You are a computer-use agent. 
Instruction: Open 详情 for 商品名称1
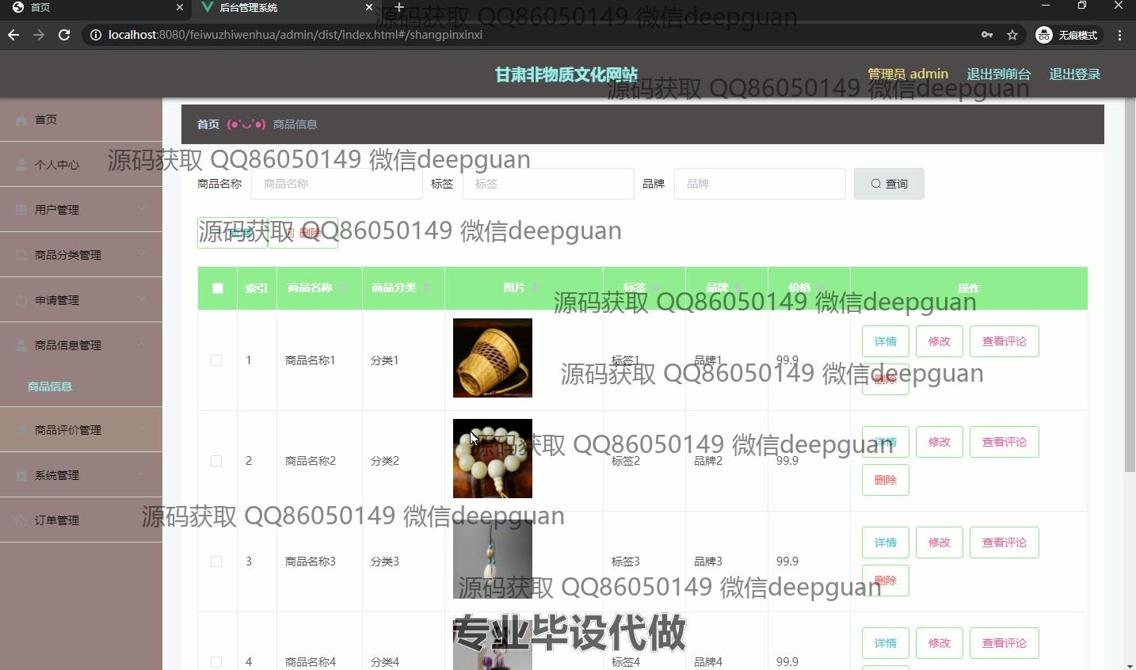[885, 341]
